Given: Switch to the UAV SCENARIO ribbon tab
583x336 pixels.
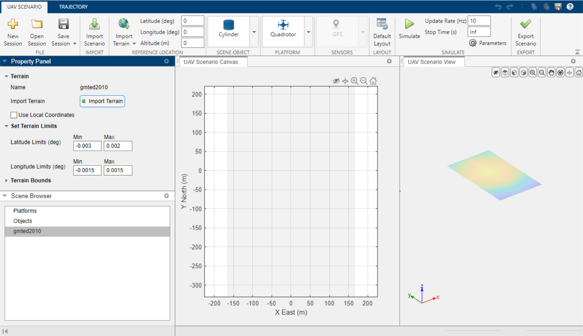Looking at the screenshot, I should pos(24,7).
